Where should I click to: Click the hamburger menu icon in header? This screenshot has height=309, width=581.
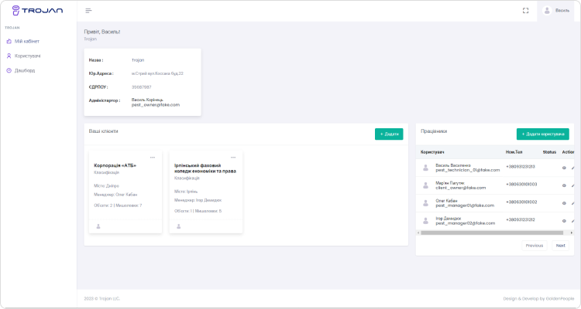point(88,11)
